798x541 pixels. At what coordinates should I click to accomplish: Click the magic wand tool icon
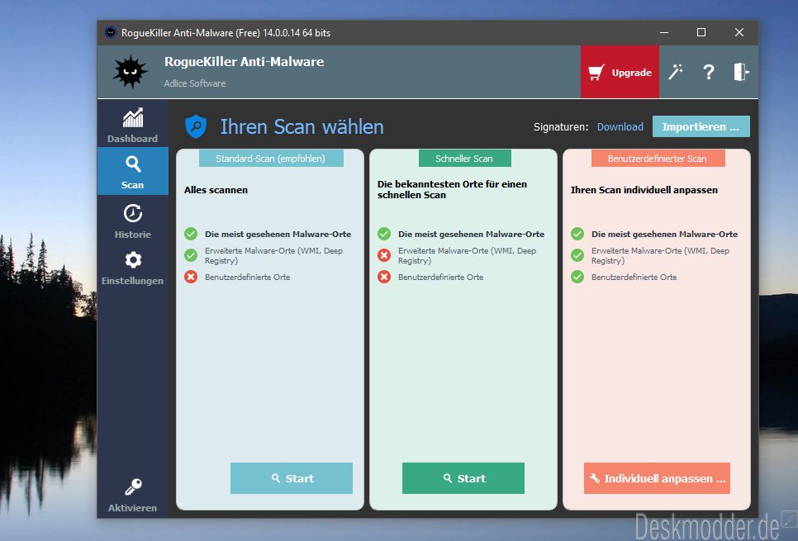676,72
